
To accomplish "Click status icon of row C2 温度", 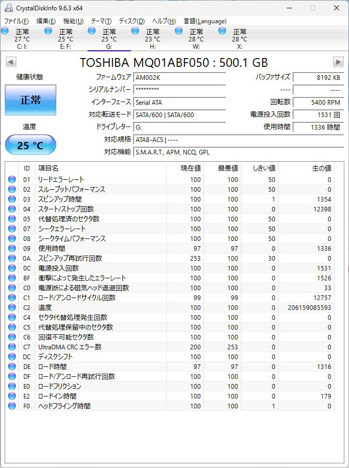I will tap(12, 307).
